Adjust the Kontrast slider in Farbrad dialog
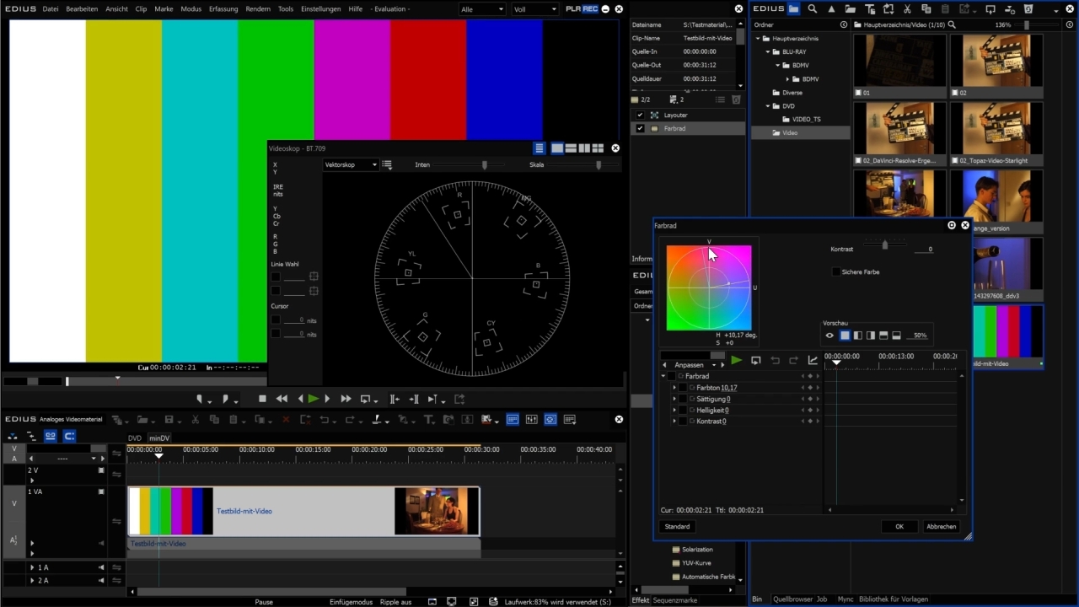Screen dimensions: 1079x607 pos(884,244)
